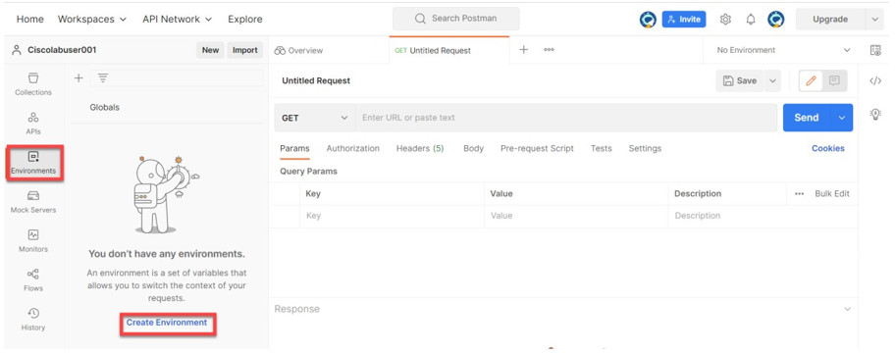The width and height of the screenshot is (895, 353).
Task: Click the Send button
Action: [x=807, y=118]
